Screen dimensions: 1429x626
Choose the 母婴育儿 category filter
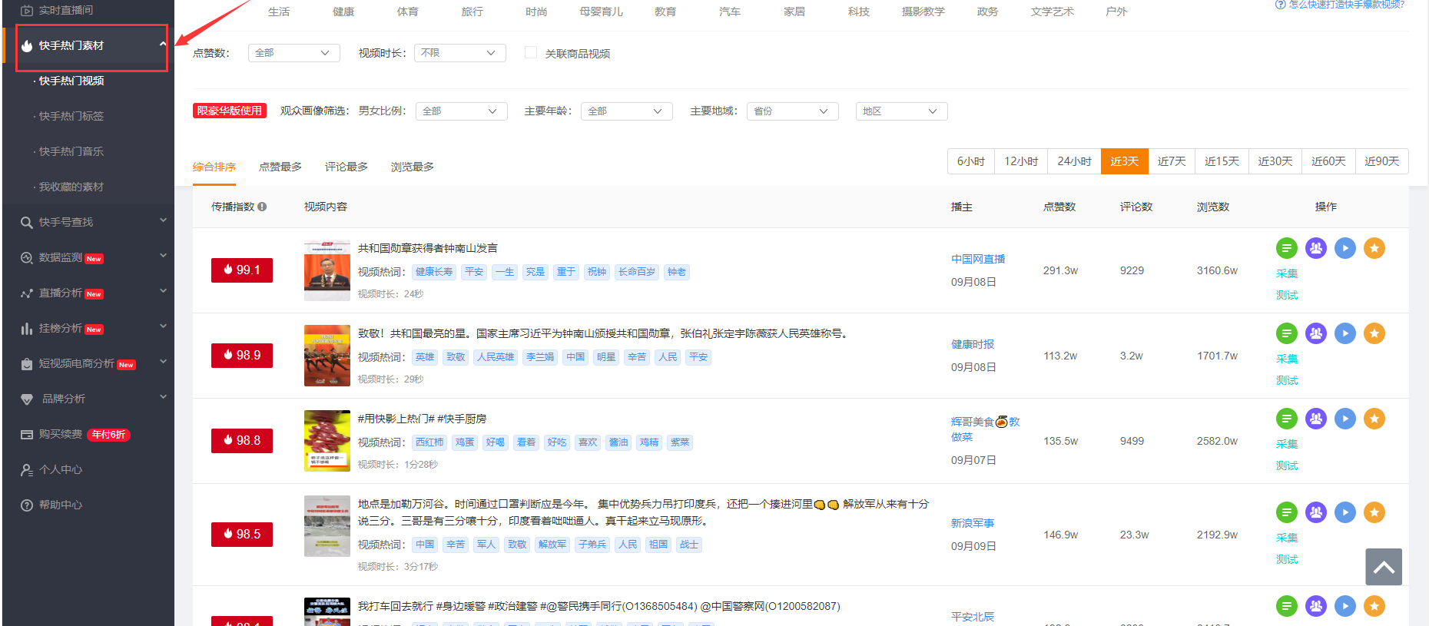[602, 12]
